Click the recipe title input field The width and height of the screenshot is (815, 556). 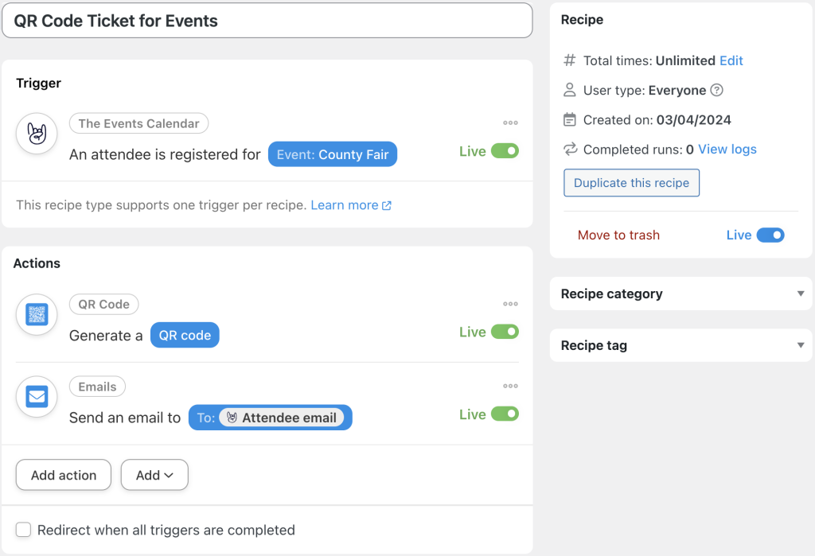click(x=267, y=21)
